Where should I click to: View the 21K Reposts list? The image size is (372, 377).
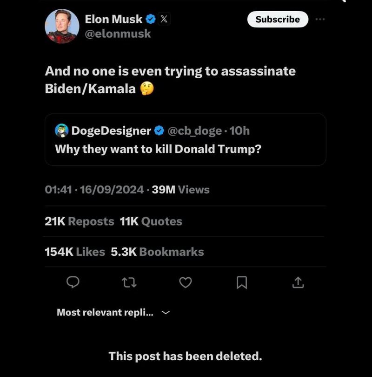tap(80, 221)
